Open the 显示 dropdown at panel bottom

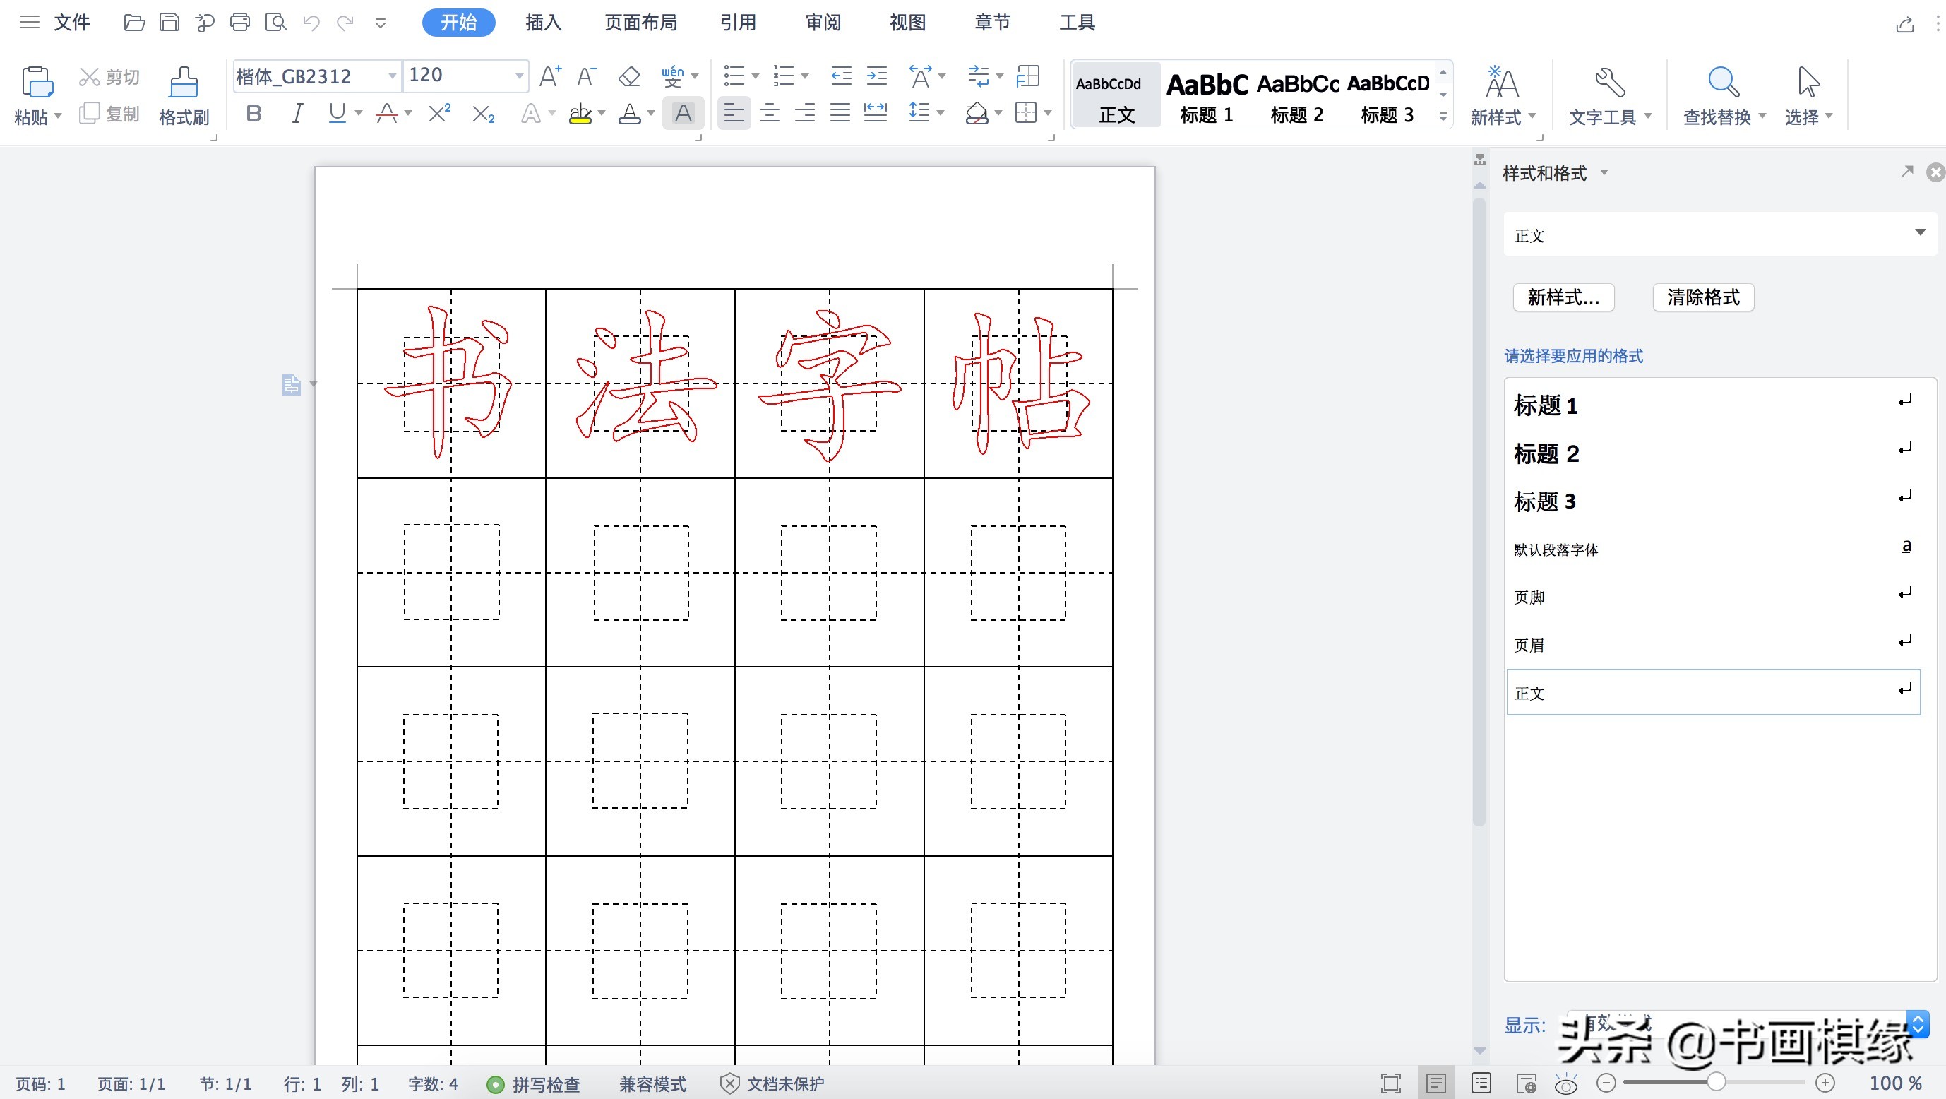click(x=1917, y=1025)
